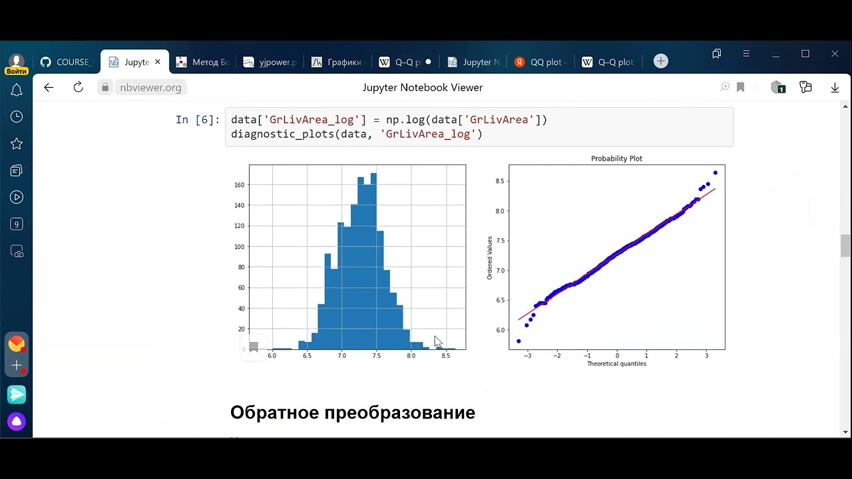Switch to the Yandex QQ plot tab
This screenshot has height=479, width=852.
coord(540,62)
